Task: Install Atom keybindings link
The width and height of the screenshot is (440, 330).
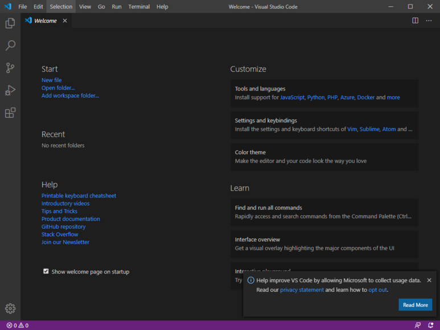Action: (389, 129)
